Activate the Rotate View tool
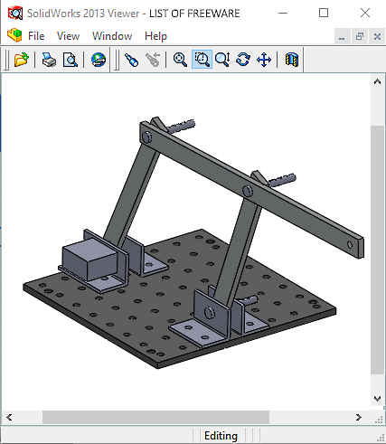The width and height of the screenshot is (386, 444). coord(243,60)
